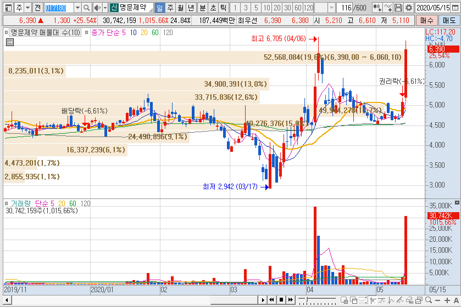
Task: Click the add line indicator icon
Action: [x=388, y=8]
